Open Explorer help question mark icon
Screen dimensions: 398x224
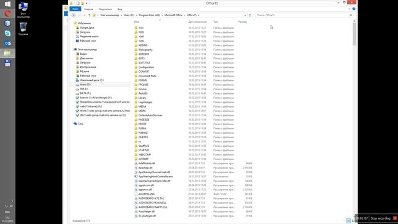[354, 9]
